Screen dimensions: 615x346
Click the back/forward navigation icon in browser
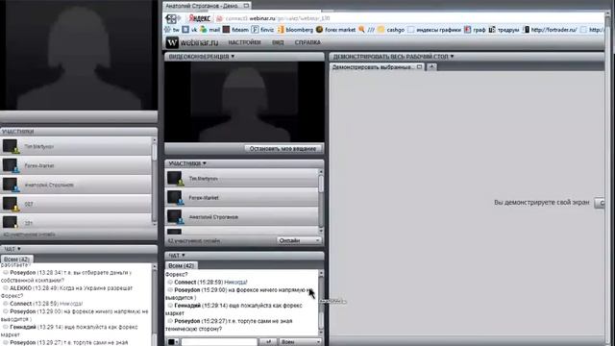coord(173,18)
